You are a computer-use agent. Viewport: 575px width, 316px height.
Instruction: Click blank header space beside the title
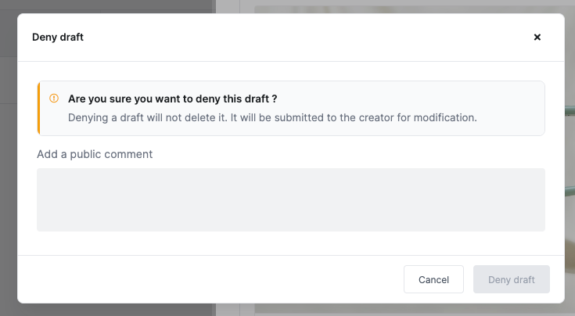(297, 37)
